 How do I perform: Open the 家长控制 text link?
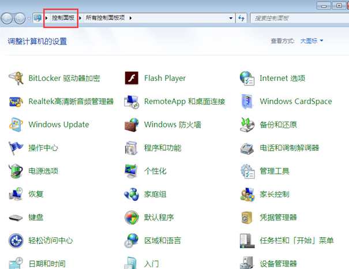pos(275,194)
